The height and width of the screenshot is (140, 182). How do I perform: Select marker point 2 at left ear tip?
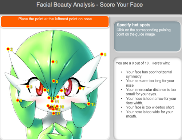(8, 49)
